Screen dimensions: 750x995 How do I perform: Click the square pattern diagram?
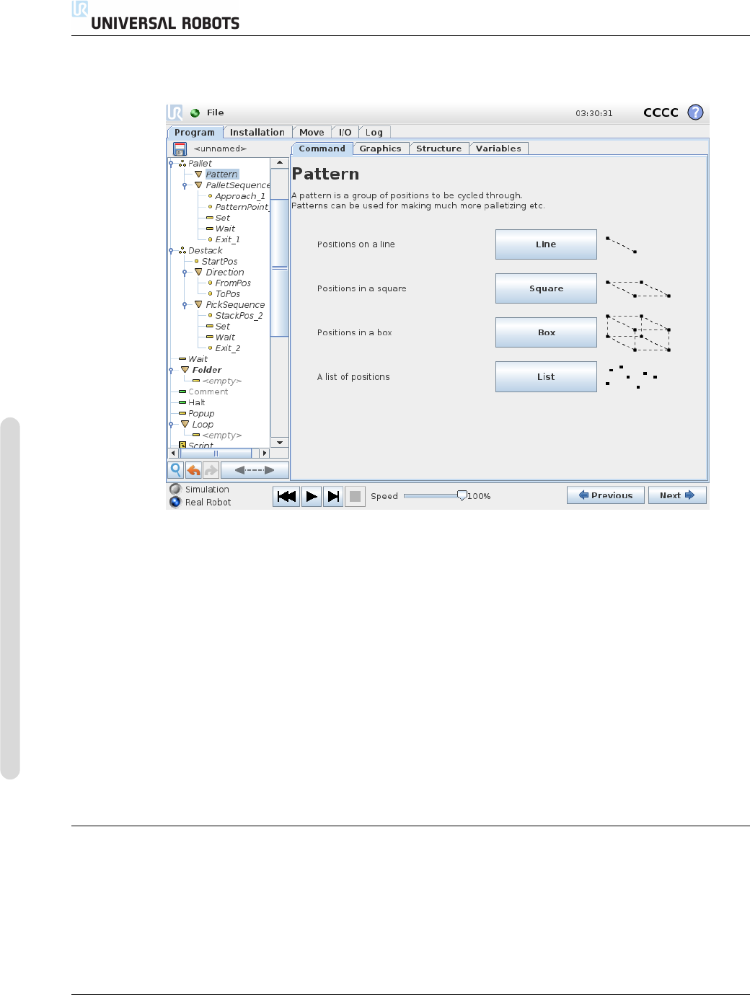pos(638,288)
